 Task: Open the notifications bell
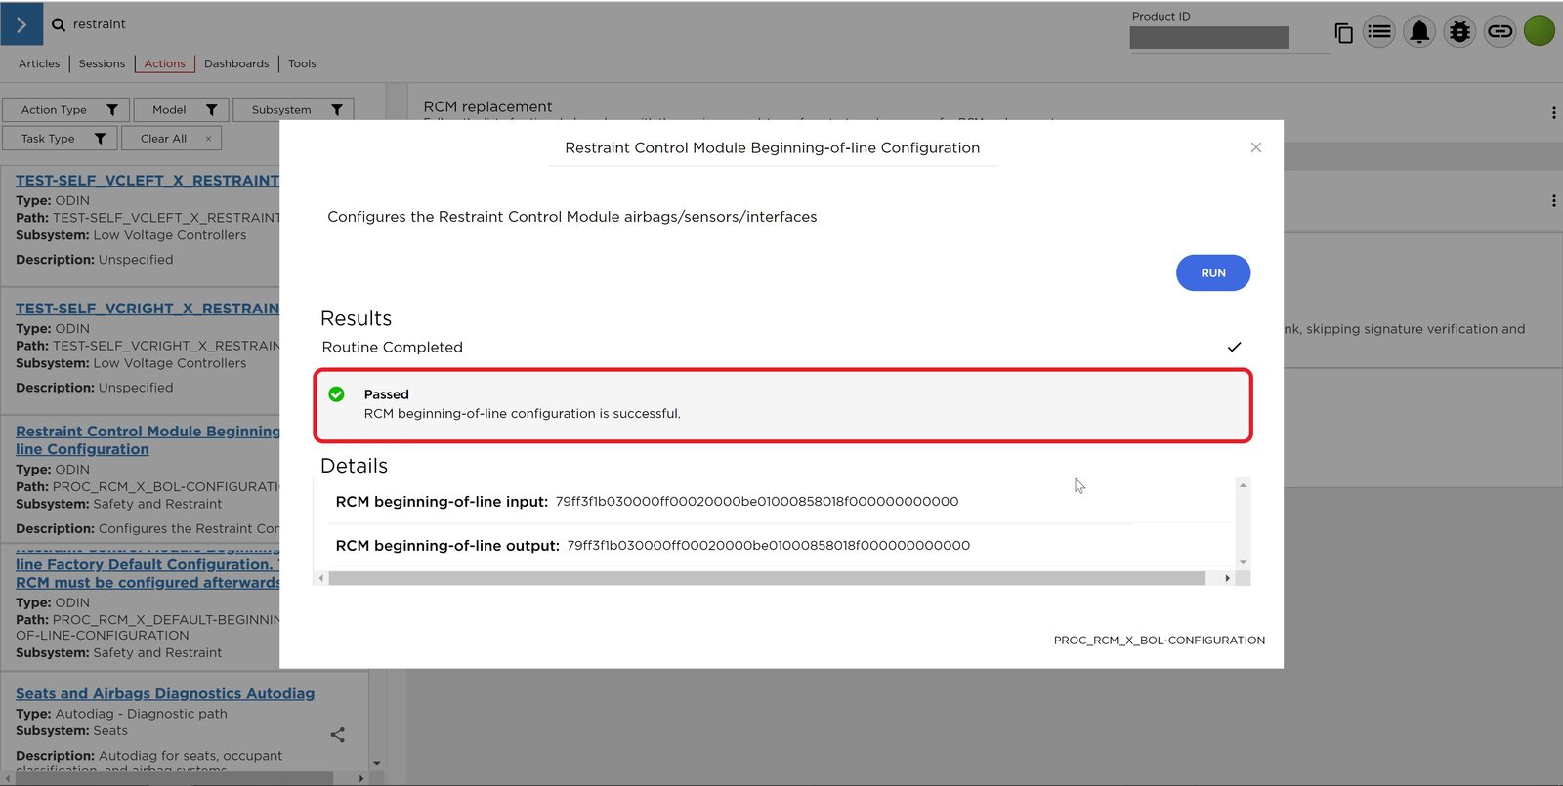click(1419, 32)
